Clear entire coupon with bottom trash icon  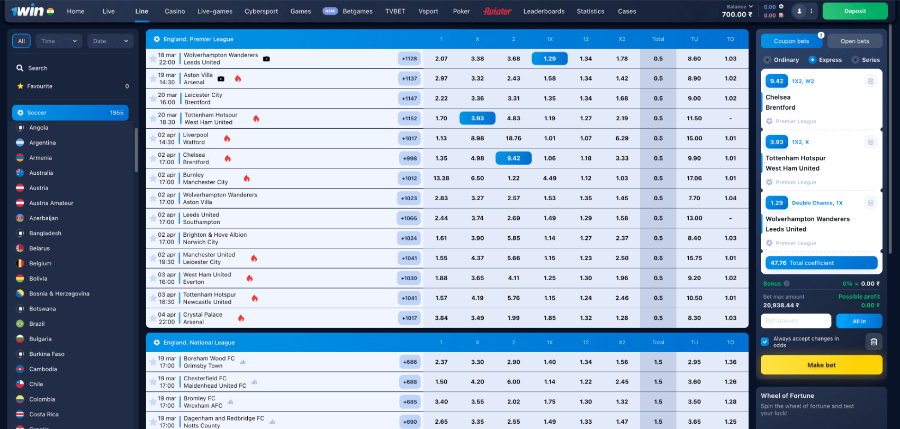click(874, 342)
